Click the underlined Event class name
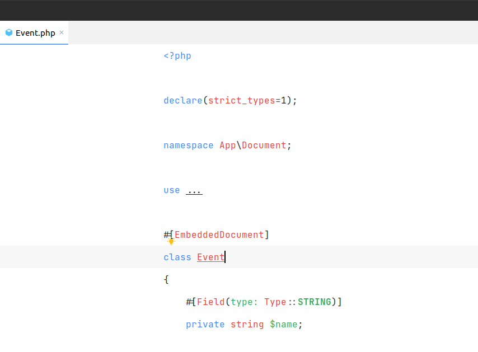The image size is (478, 352). click(210, 257)
